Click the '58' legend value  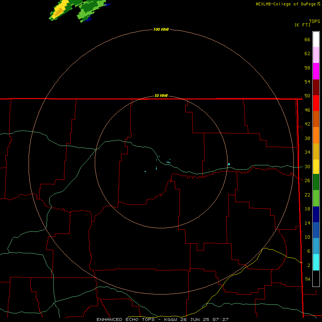307,68
